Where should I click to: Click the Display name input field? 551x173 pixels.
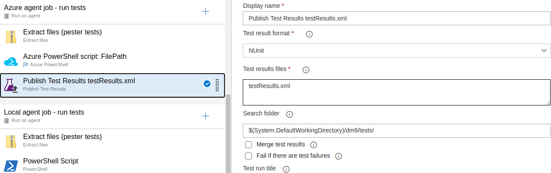click(397, 18)
